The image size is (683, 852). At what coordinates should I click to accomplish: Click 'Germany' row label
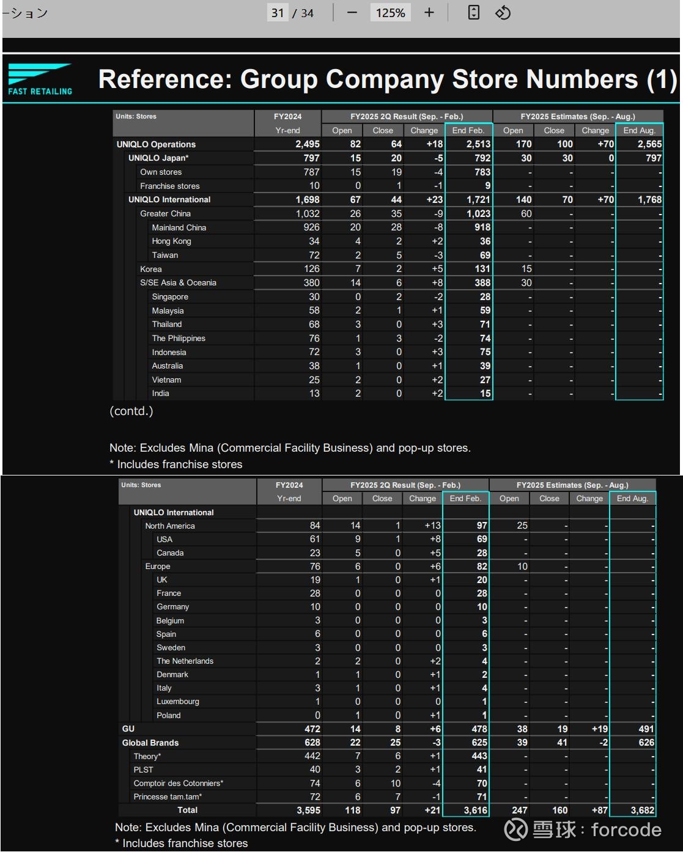tap(173, 607)
